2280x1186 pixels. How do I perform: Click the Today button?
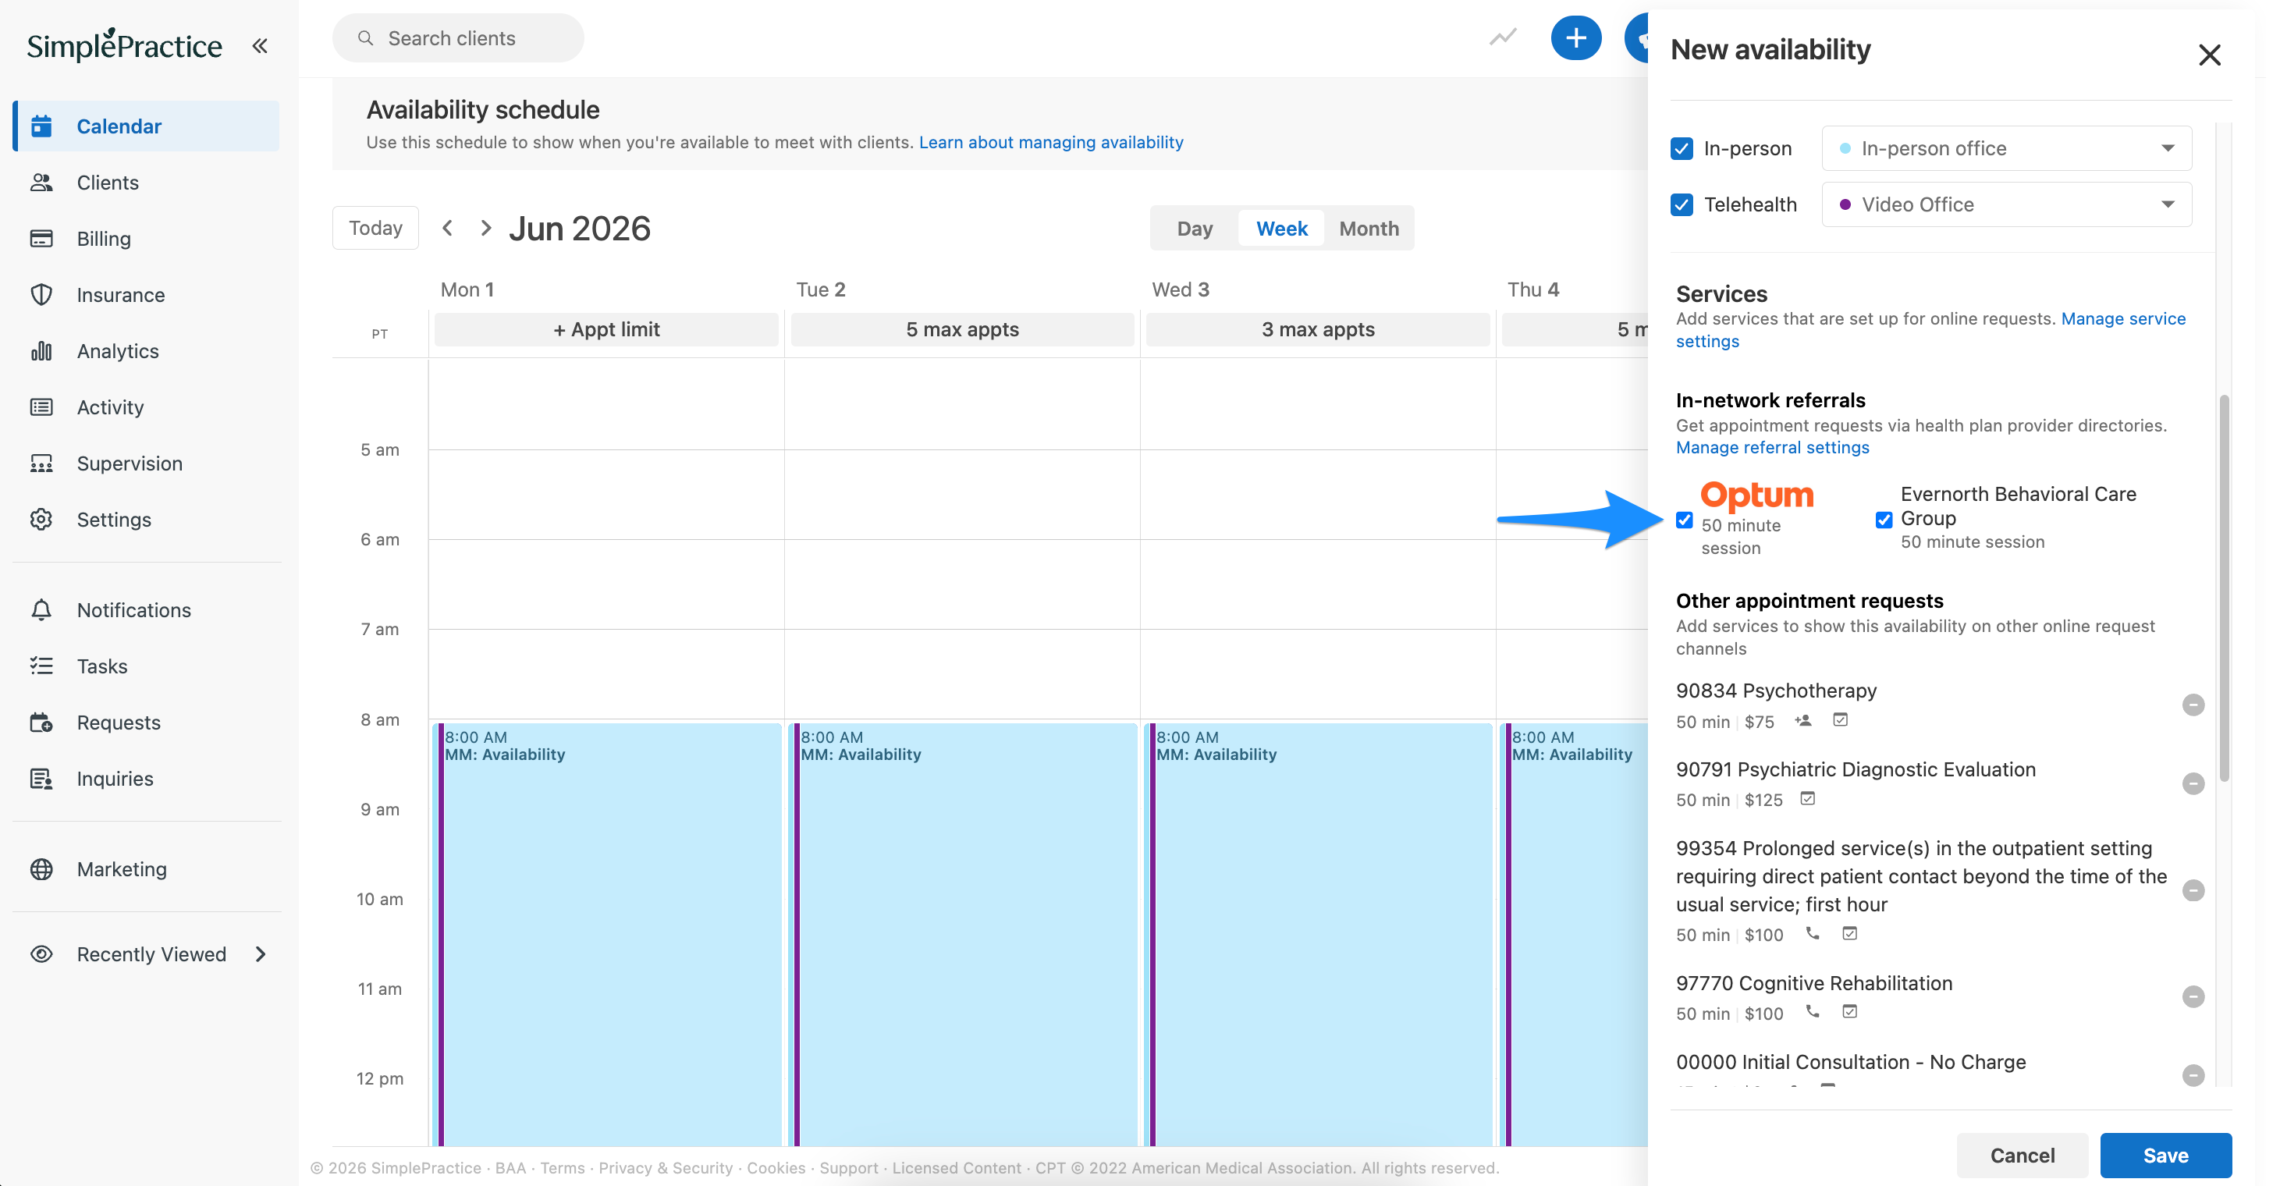coord(375,229)
